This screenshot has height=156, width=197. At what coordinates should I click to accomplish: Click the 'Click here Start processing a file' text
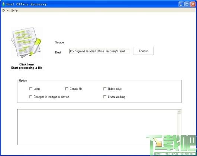click(26, 66)
